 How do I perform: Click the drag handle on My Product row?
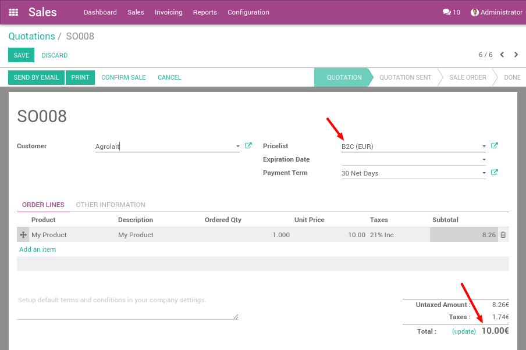click(22, 234)
